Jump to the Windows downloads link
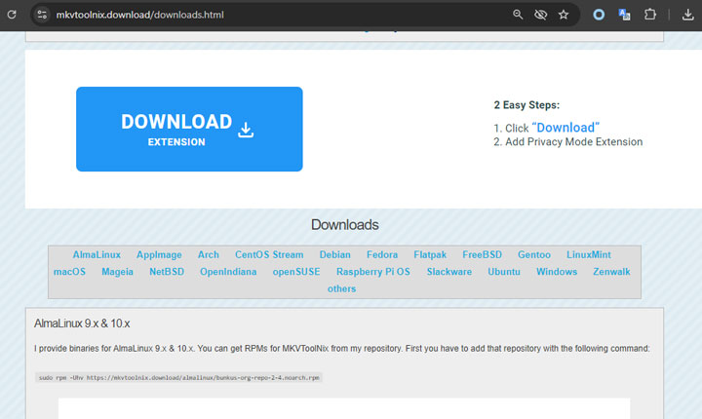This screenshot has height=419, width=702. [x=557, y=272]
